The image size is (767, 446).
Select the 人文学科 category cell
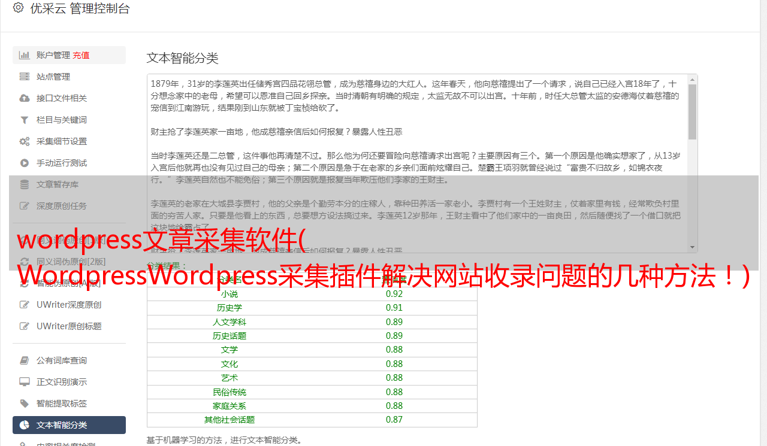pos(230,322)
